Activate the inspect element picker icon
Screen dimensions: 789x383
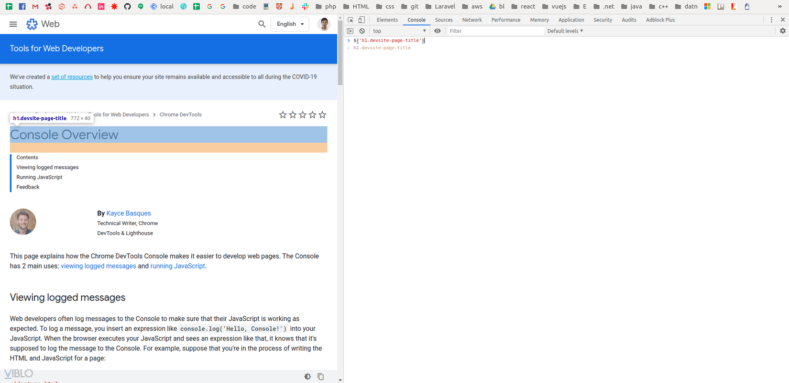pos(351,20)
